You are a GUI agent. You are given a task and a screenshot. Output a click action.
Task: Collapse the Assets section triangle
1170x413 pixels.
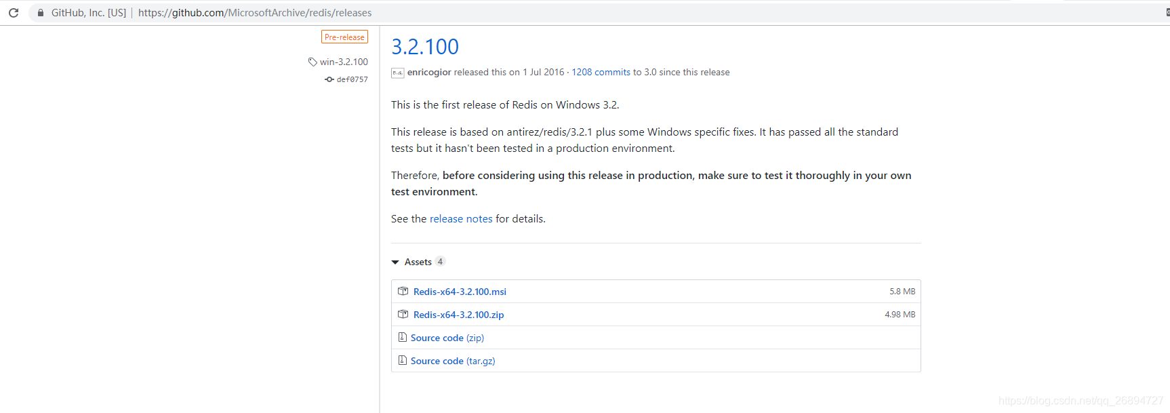pyautogui.click(x=395, y=262)
